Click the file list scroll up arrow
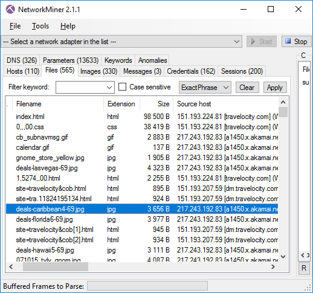Image resolution: width=313 pixels, height=293 pixels. pyautogui.click(x=283, y=102)
